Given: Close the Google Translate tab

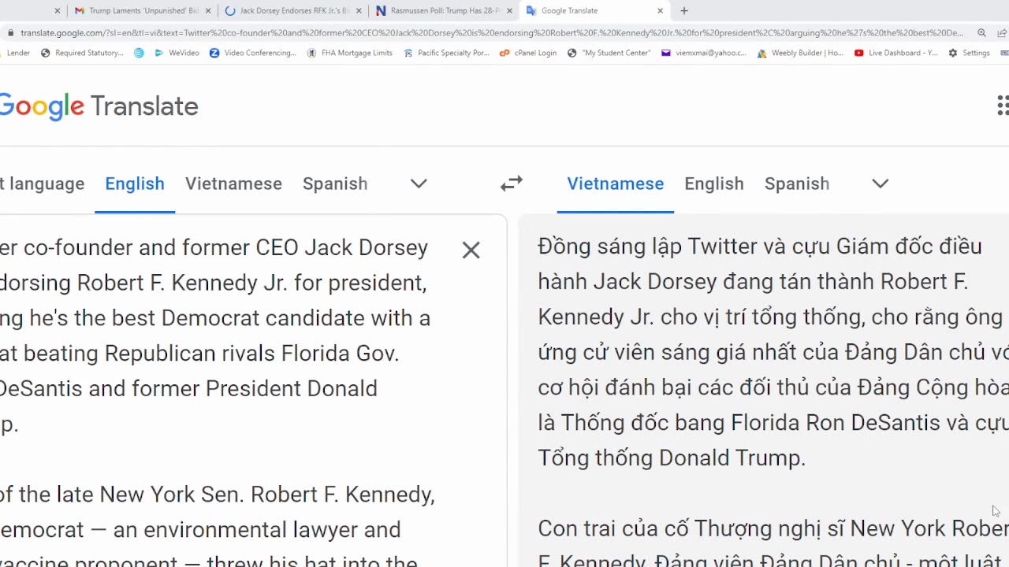Looking at the screenshot, I should [x=660, y=11].
